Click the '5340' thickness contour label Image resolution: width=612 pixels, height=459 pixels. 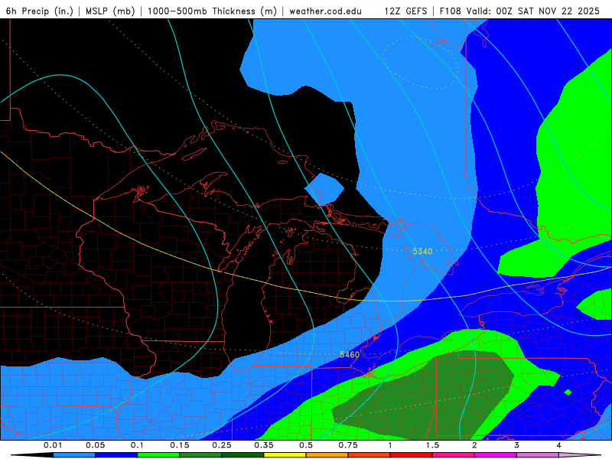pyautogui.click(x=422, y=252)
